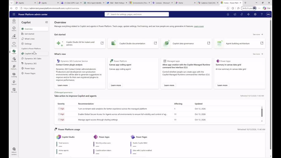This screenshot has height=158, width=281.
Task: Click Learn more on Canvas app coding agent
Action: pos(116,85)
